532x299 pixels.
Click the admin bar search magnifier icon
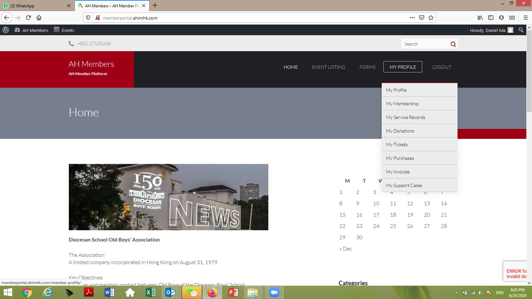[521, 30]
